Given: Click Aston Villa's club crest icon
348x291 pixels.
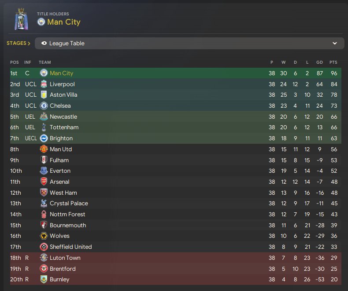Looking at the screenshot, I should [x=44, y=95].
